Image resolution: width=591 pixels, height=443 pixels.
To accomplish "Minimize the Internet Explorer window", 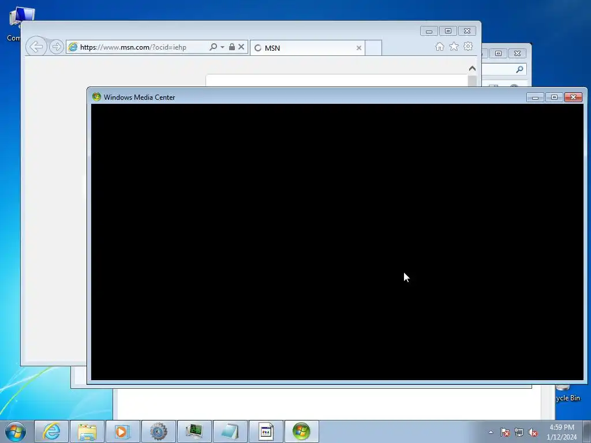I will click(429, 31).
